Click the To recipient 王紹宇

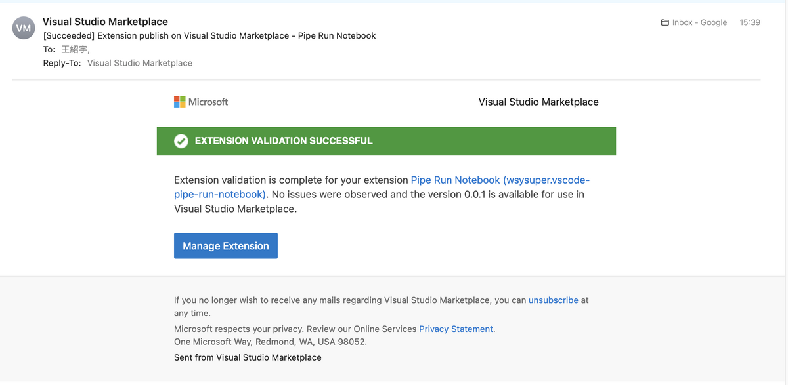pos(75,49)
